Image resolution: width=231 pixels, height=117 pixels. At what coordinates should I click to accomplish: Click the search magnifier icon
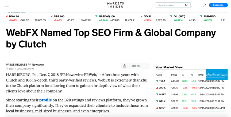pyautogui.click(x=187, y=5)
